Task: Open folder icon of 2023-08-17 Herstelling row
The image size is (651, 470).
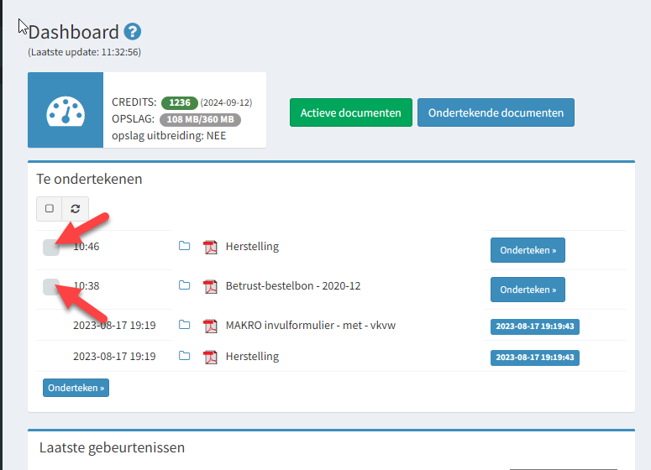Action: tap(184, 356)
